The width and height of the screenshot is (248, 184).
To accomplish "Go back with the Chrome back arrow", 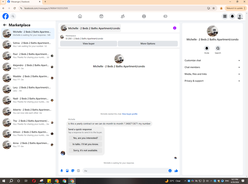I will pyautogui.click(x=3, y=8).
